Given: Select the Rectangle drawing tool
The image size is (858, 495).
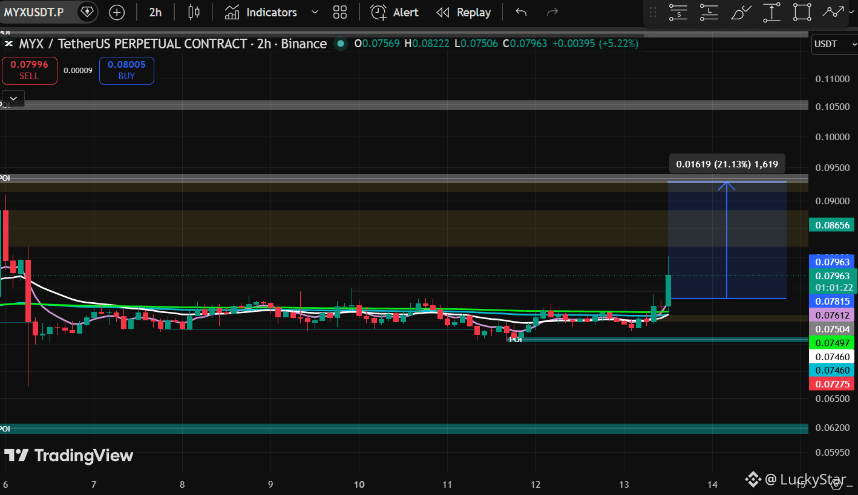Looking at the screenshot, I should (x=802, y=12).
